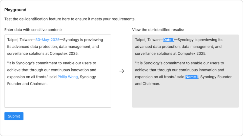Viewport: 243px width, 136px height.
Task: Focus the blank area of the sensitive content input box
Action: (x=57, y=98)
